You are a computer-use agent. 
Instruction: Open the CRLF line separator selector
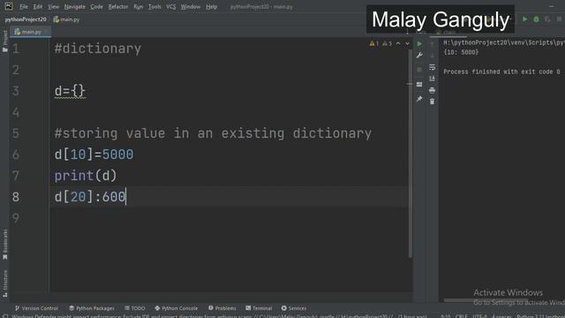point(461,316)
